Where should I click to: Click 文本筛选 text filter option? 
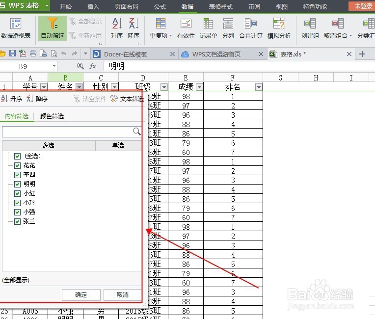(x=127, y=99)
